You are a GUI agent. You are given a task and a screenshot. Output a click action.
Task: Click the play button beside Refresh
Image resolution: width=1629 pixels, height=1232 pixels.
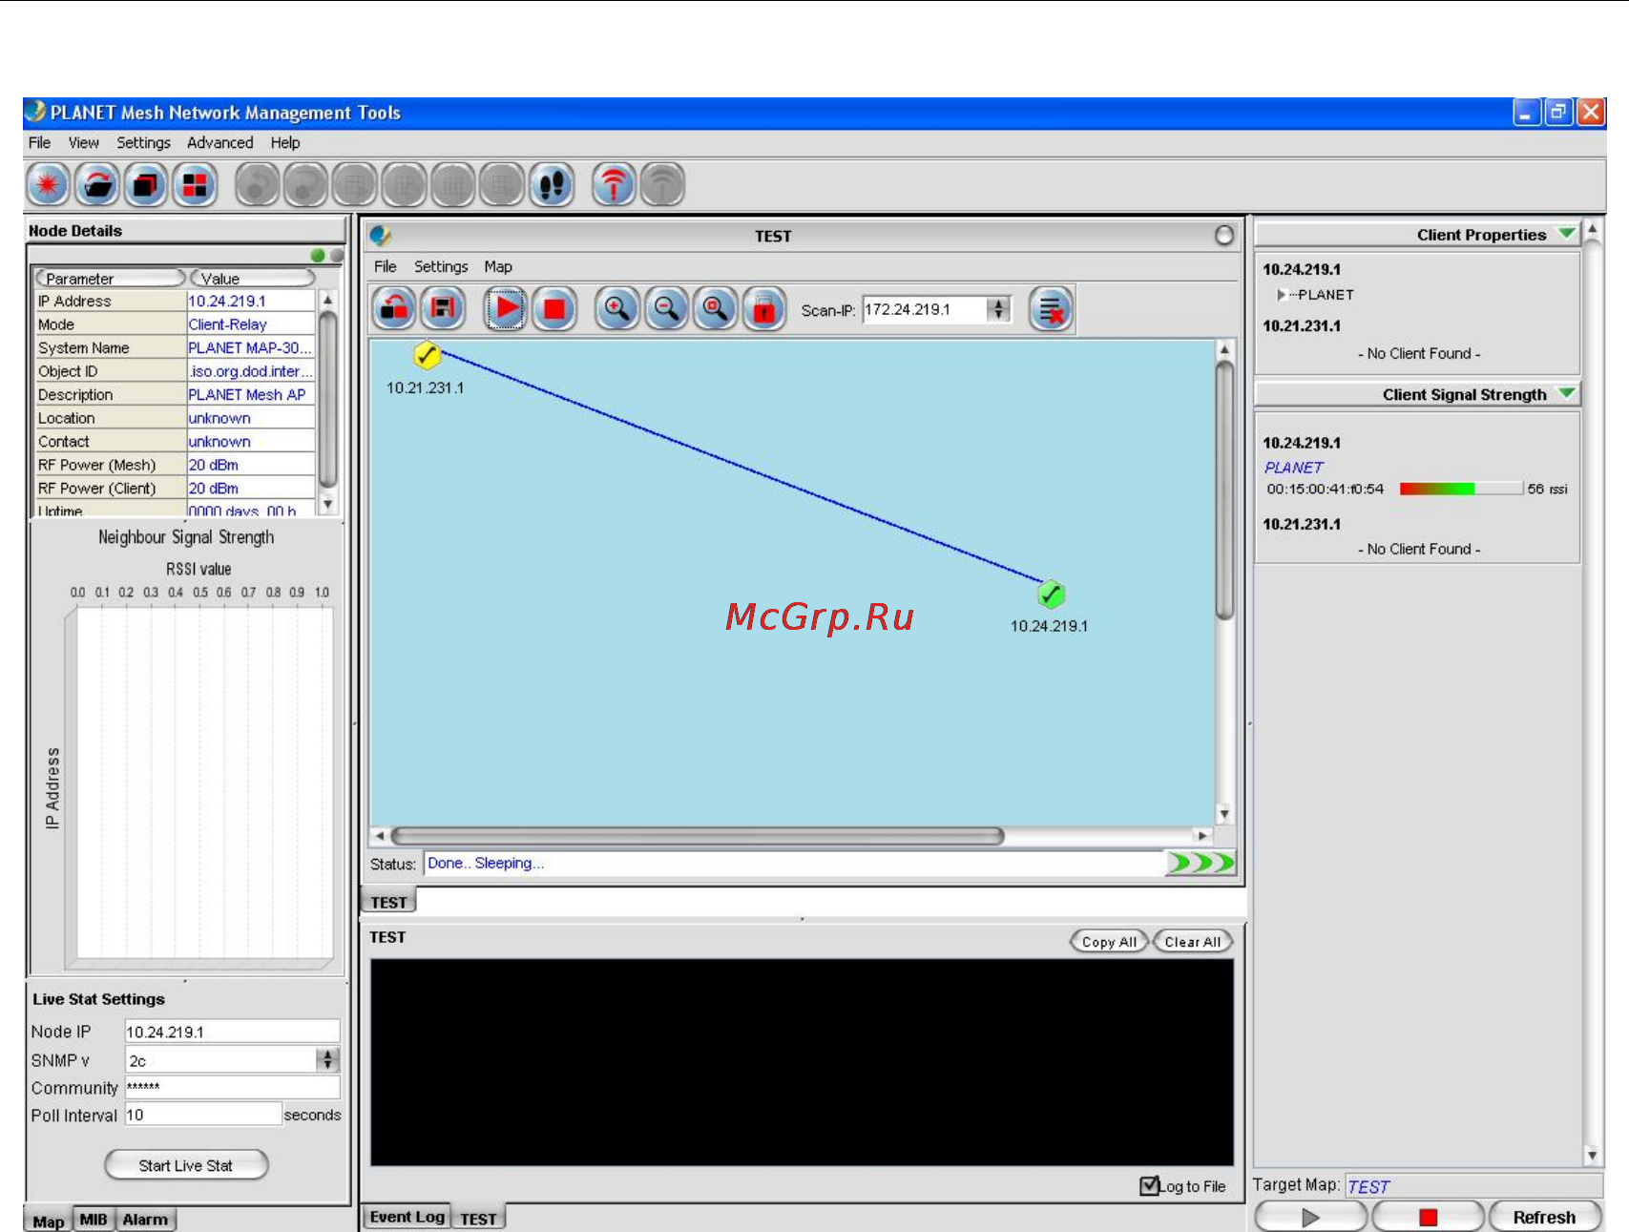tap(1311, 1217)
